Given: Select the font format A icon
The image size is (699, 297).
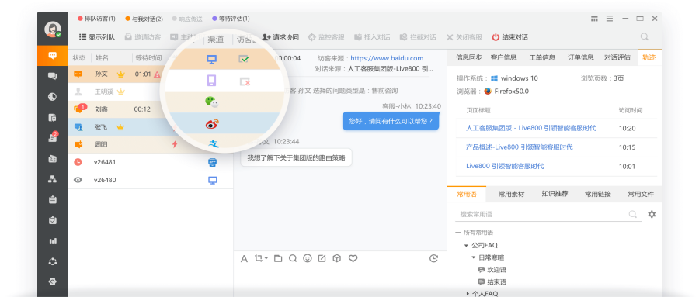Looking at the screenshot, I should (244, 259).
